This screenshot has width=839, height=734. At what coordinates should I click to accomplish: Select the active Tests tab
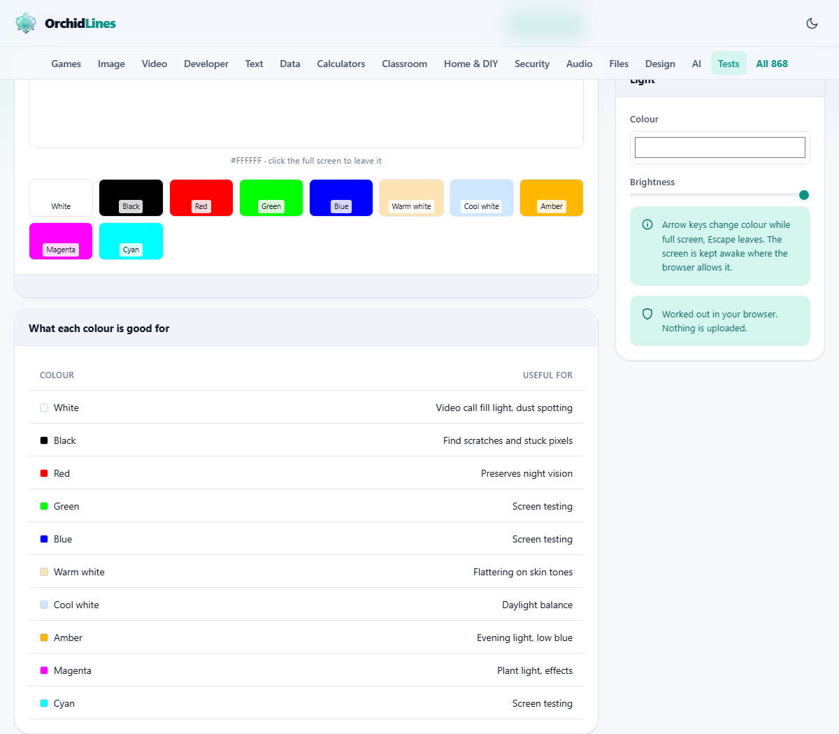[x=729, y=64]
